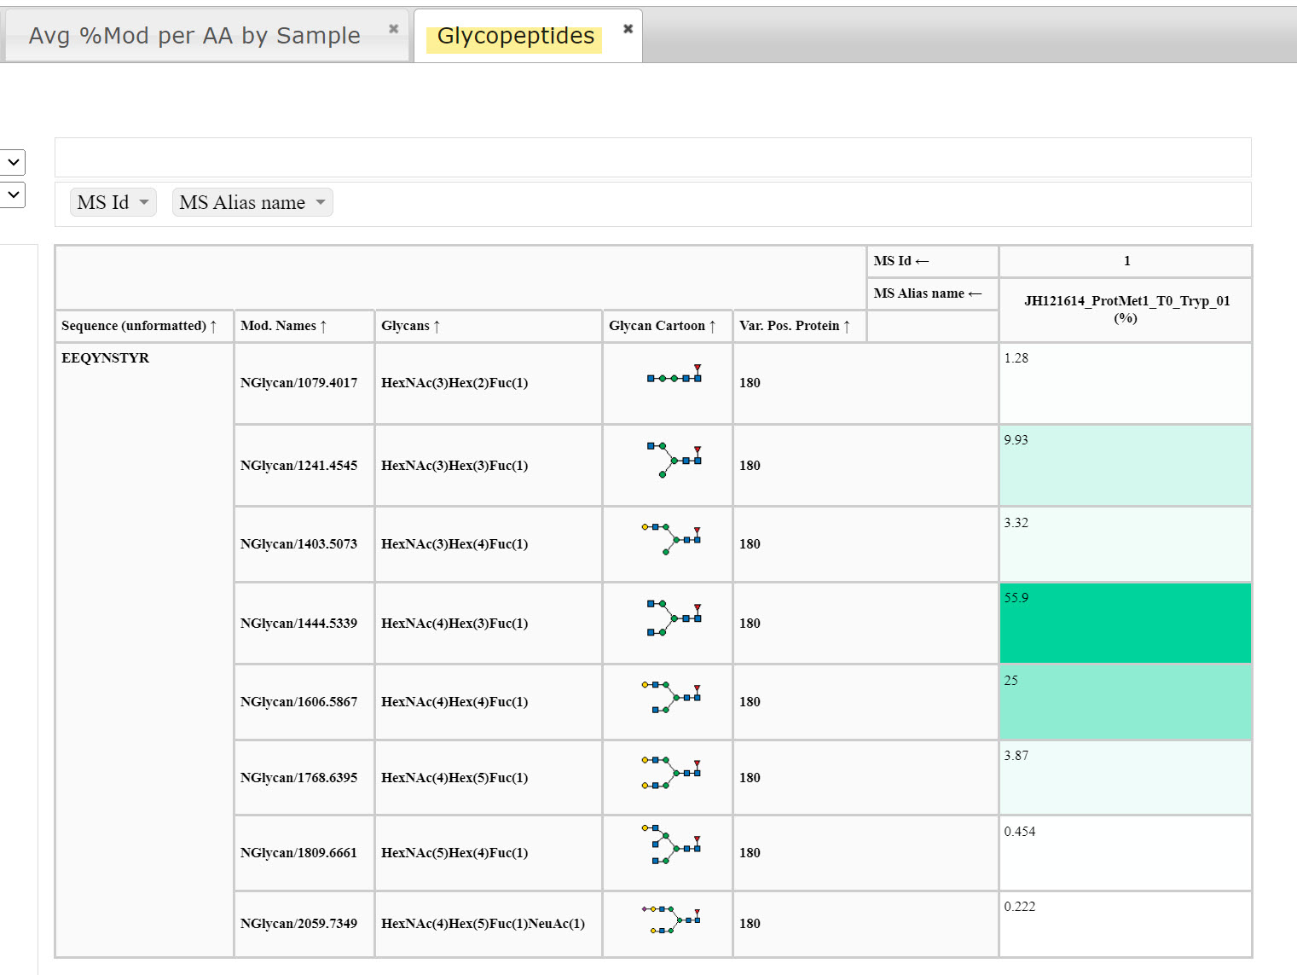Sort by Sequence (unformatted) column header
1297x975 pixels.
144,326
